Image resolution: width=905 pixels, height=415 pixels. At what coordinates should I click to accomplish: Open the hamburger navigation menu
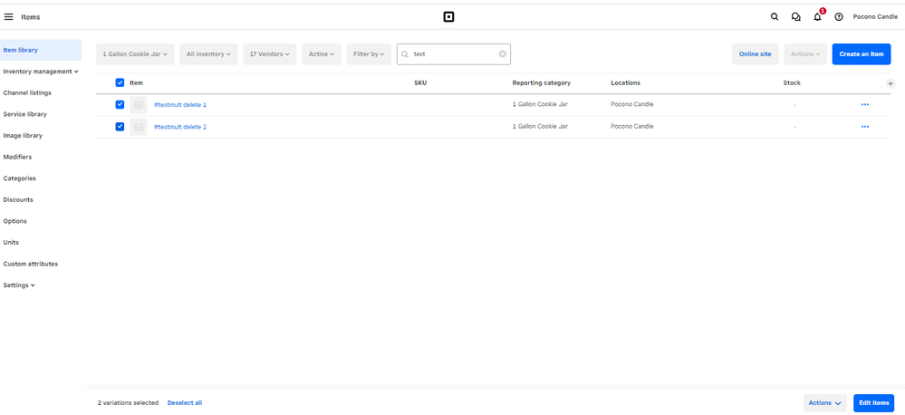point(9,16)
